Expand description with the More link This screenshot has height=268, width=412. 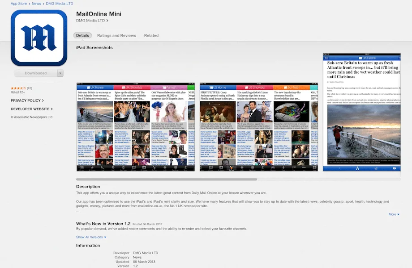tap(394, 214)
